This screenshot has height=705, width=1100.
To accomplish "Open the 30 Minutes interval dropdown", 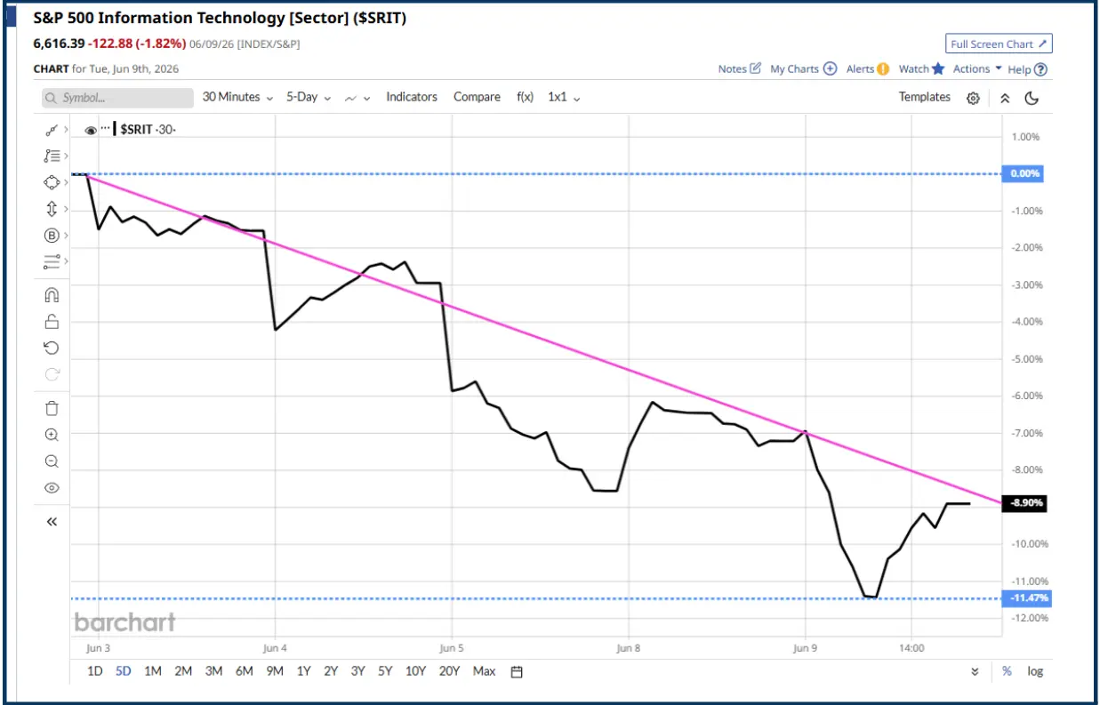I will point(237,97).
